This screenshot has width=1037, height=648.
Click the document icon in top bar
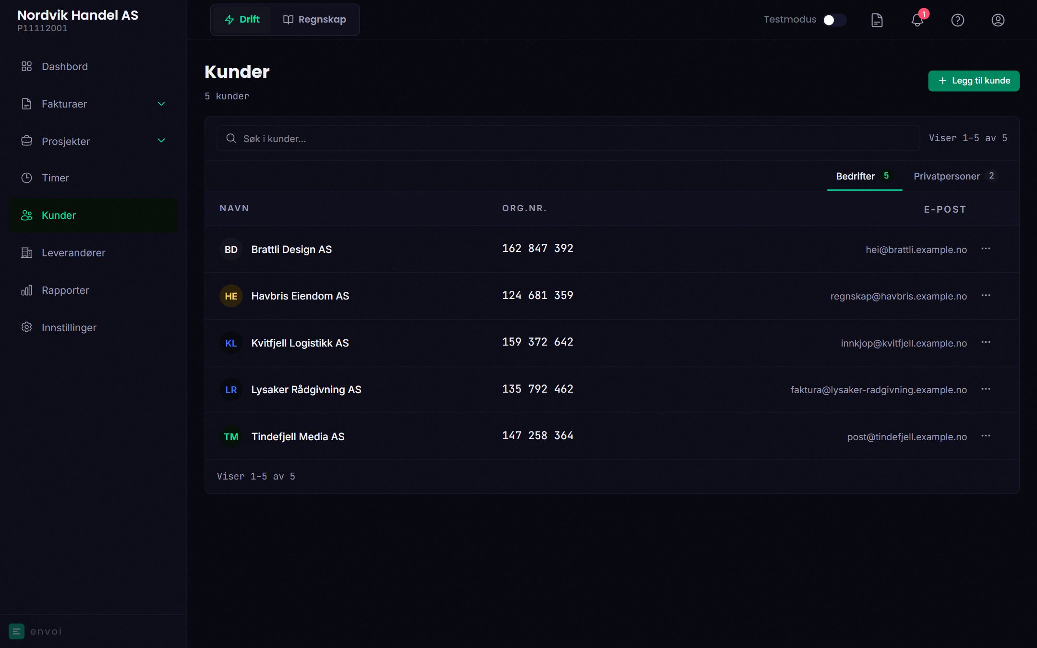[877, 20]
